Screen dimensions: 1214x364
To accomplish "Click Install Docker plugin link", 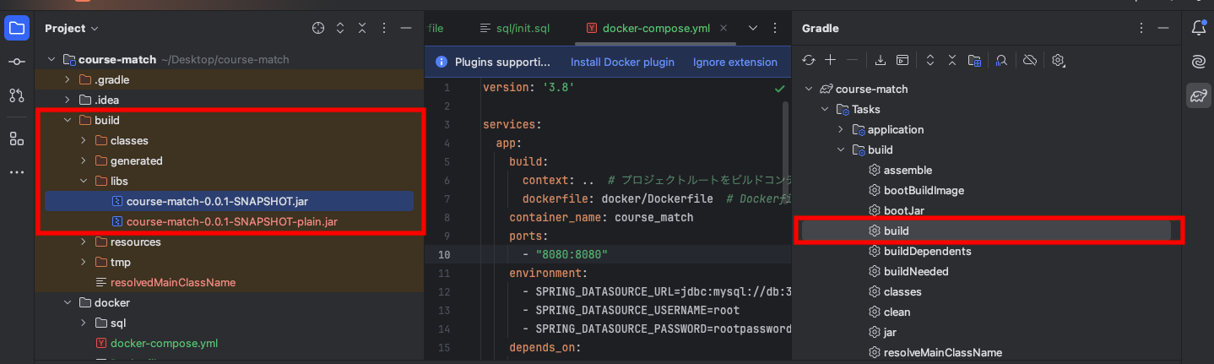I will point(622,62).
